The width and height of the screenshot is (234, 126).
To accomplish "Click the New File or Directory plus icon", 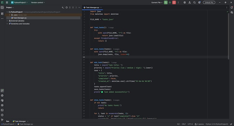I will (63, 8).
